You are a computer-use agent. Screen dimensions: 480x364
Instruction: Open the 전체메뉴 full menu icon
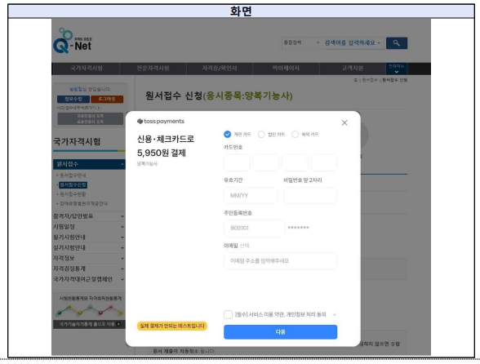tap(397, 69)
